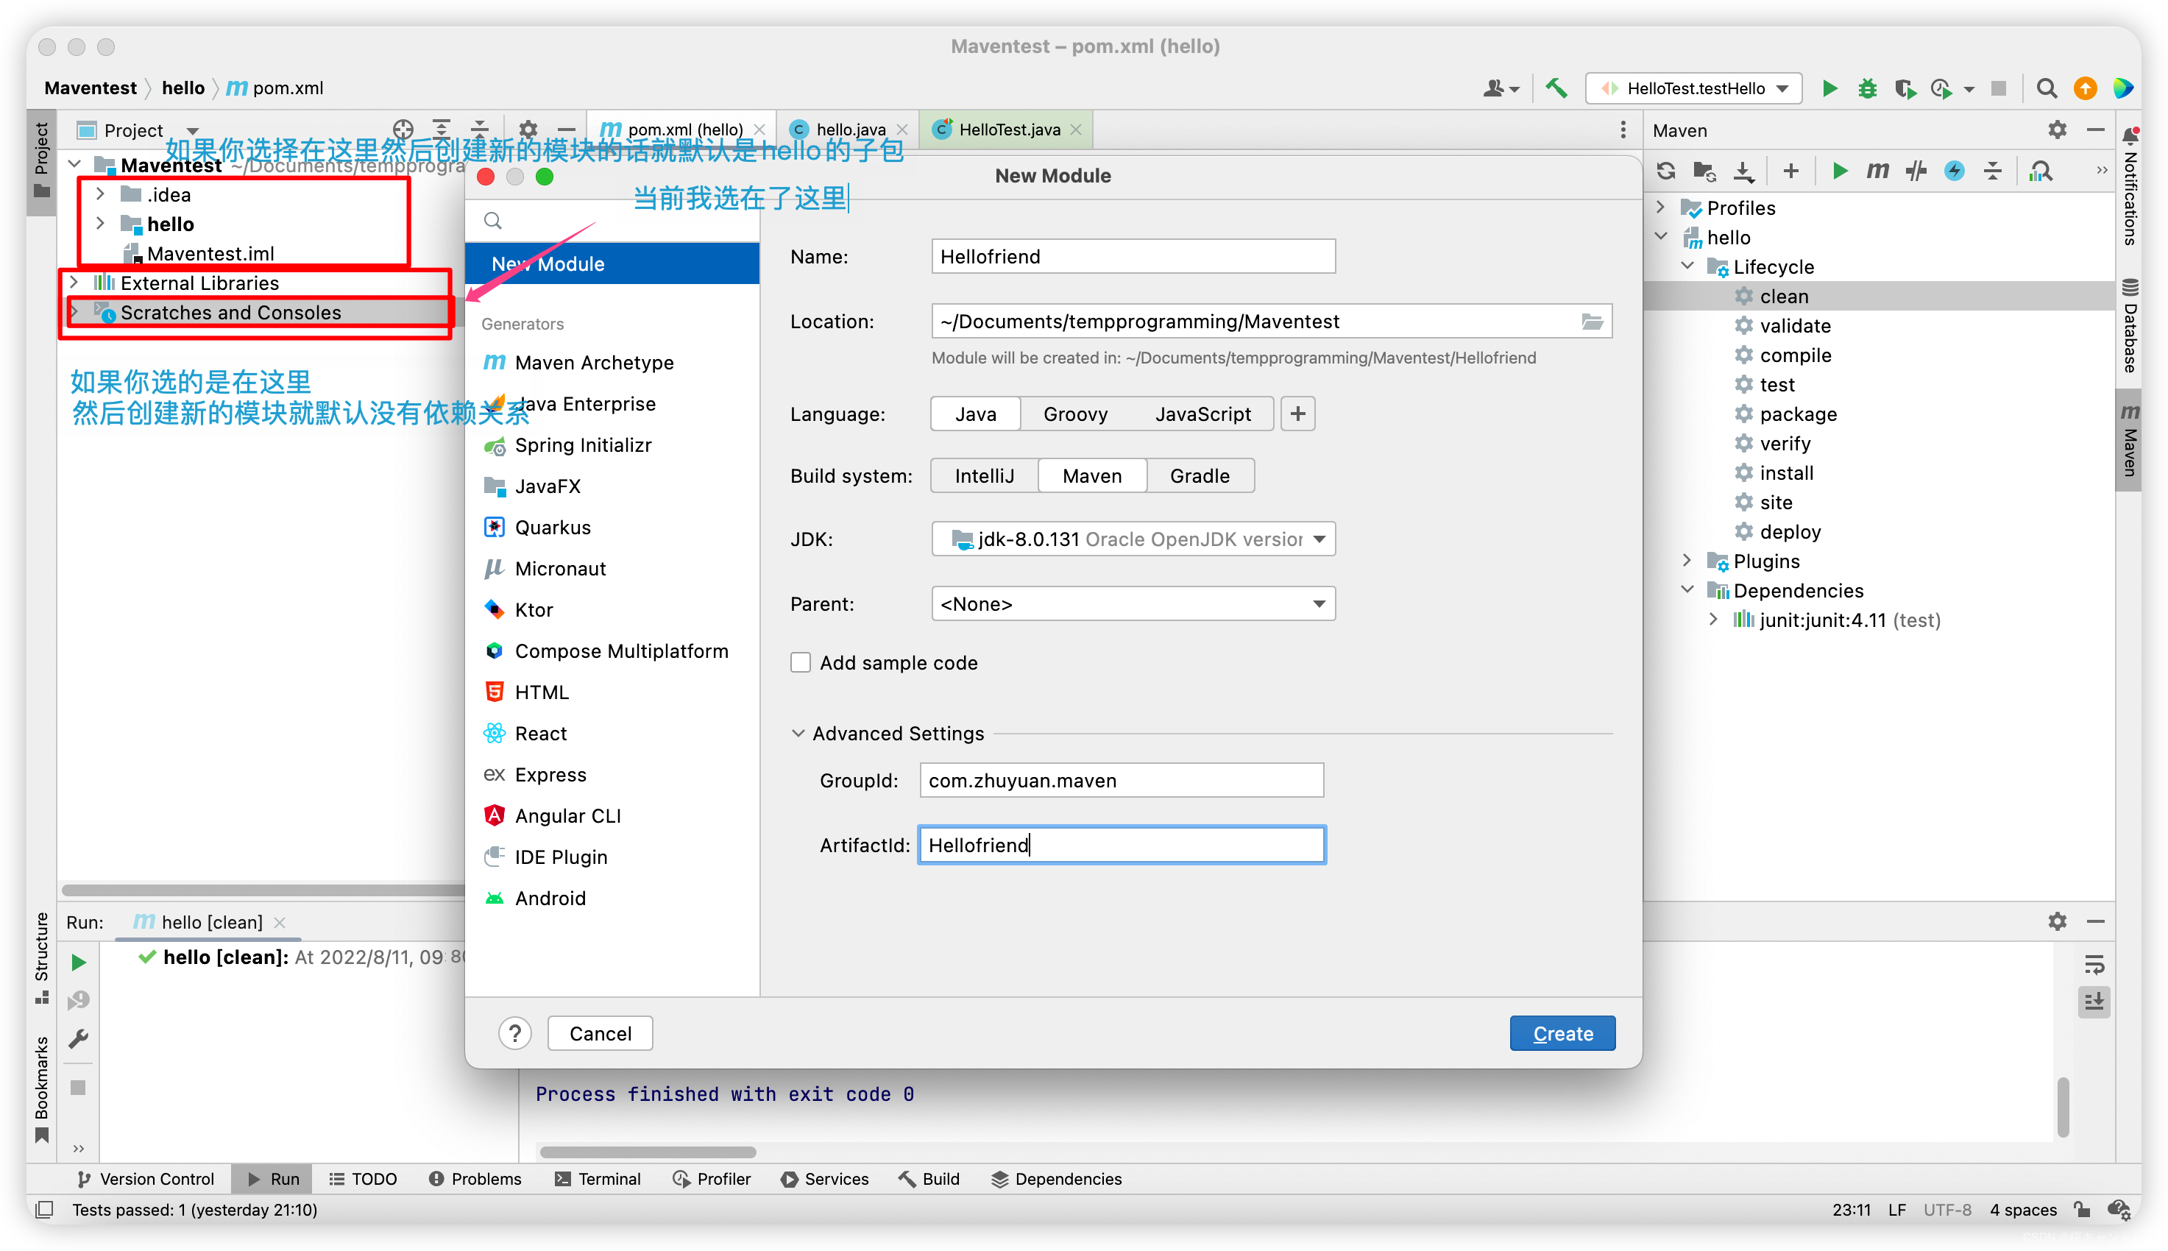Run Maven build green play icon
The image size is (2168, 1251).
coord(1839,171)
